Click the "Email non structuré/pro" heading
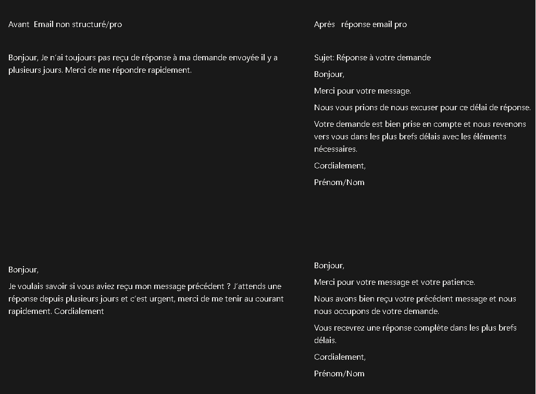This screenshot has height=394, width=536. coord(78,24)
